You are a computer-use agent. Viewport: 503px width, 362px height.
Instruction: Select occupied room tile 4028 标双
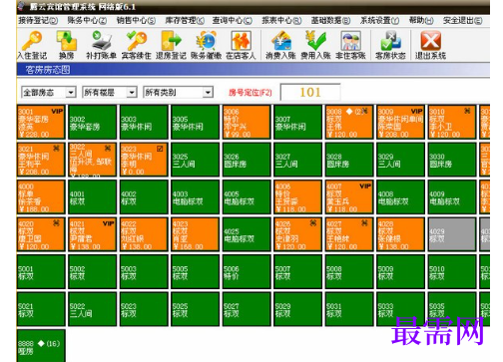click(400, 234)
